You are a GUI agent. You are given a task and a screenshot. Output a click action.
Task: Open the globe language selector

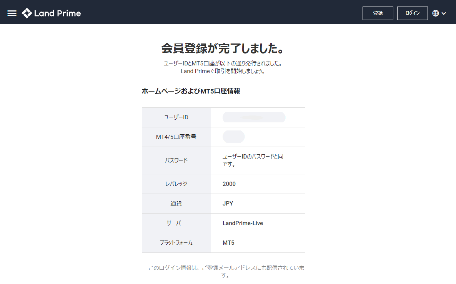[435, 13]
